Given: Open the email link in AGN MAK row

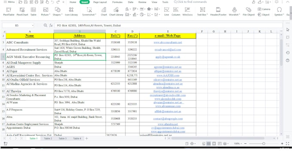Looking at the screenshot, I should point(168,57).
